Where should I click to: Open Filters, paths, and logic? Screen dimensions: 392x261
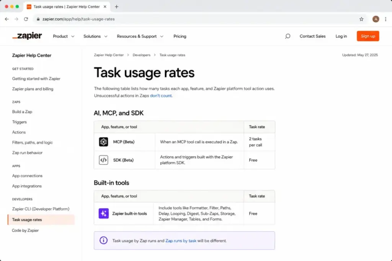click(x=33, y=143)
